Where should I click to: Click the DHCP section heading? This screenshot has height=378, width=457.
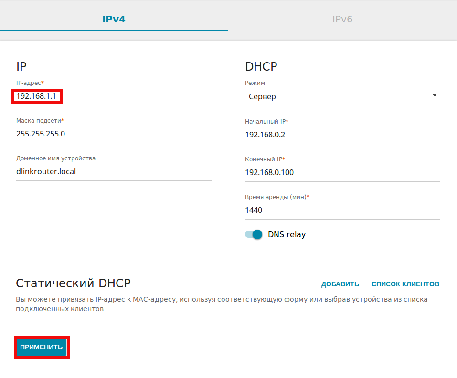click(261, 66)
